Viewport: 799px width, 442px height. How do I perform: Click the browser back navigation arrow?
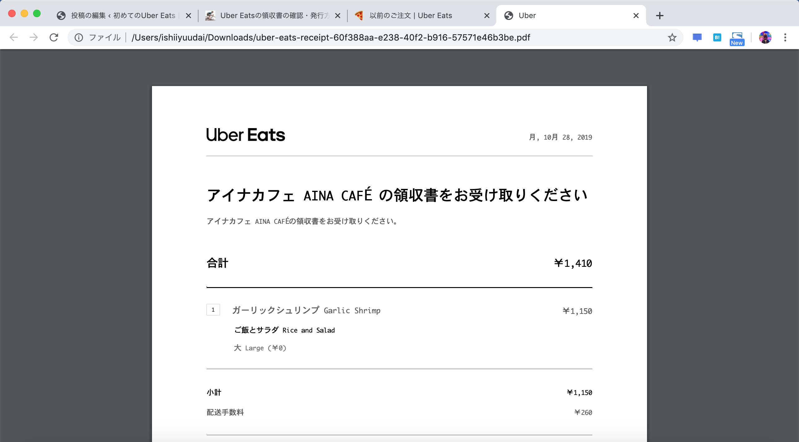[14, 37]
